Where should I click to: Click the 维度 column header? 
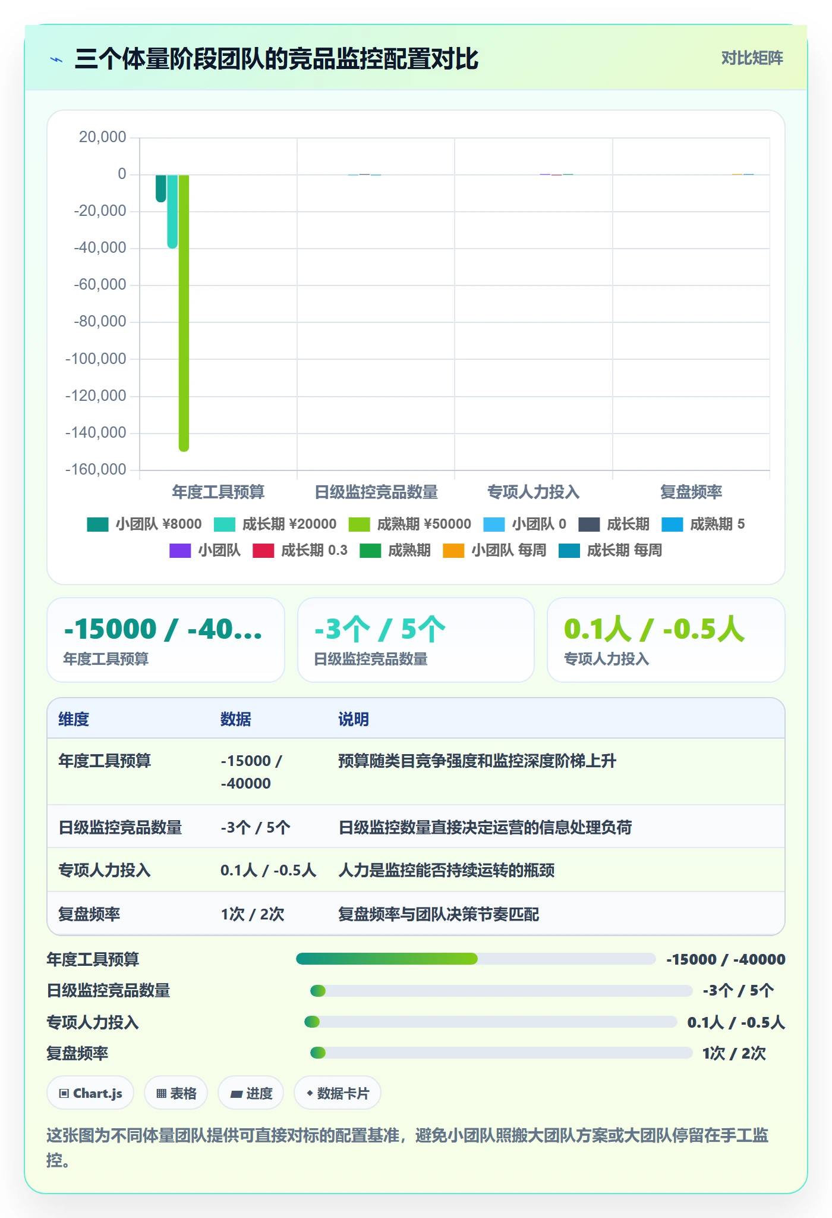pos(74,719)
